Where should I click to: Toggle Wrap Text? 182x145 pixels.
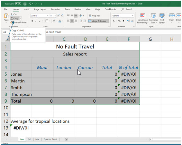pyautogui.click(x=95, y=16)
